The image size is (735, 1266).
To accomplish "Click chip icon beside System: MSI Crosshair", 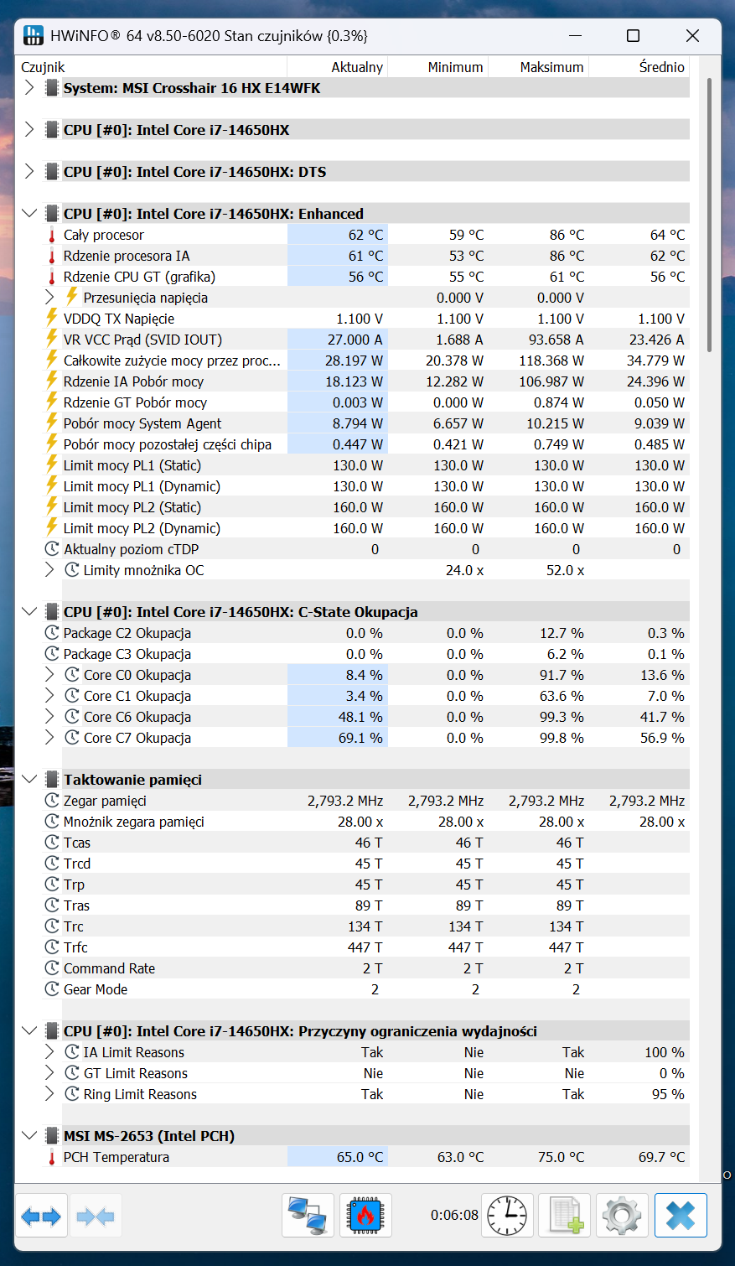I will [x=52, y=88].
